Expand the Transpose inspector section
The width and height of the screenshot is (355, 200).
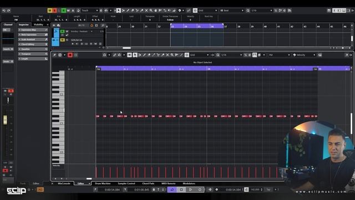(33, 54)
